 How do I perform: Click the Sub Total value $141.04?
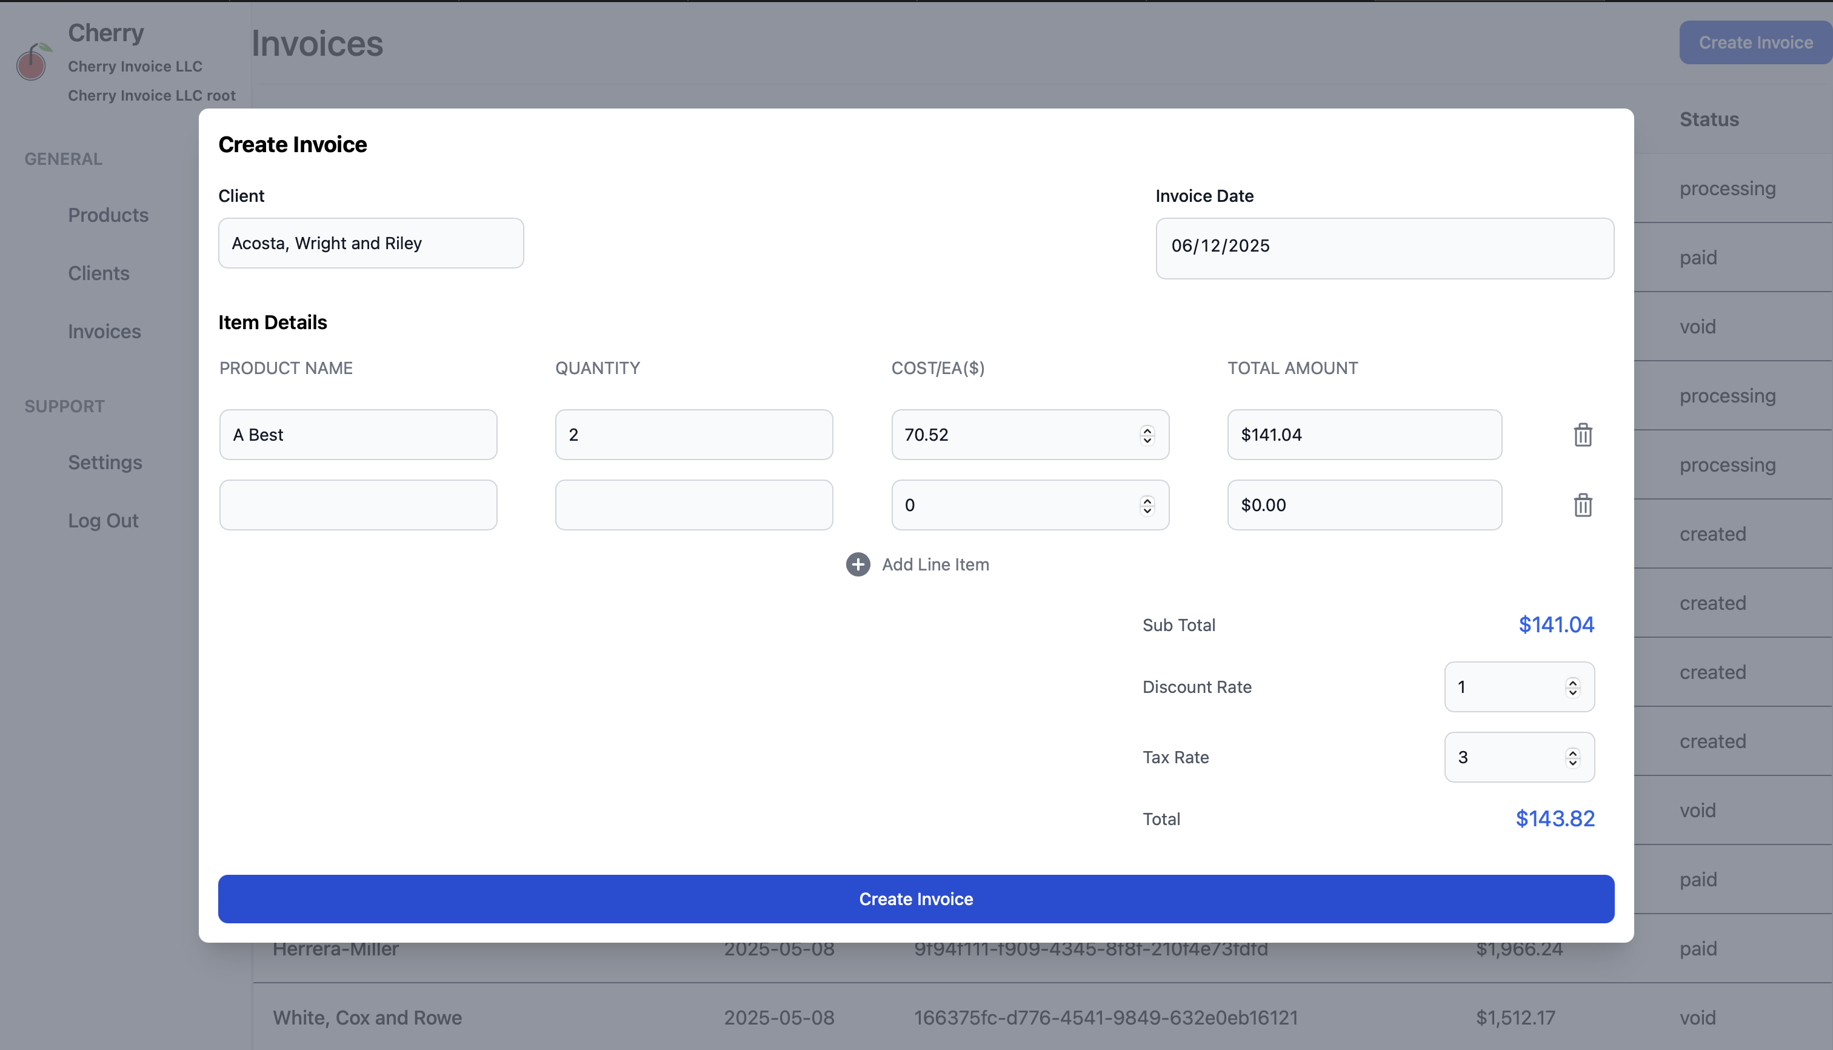[x=1556, y=624]
